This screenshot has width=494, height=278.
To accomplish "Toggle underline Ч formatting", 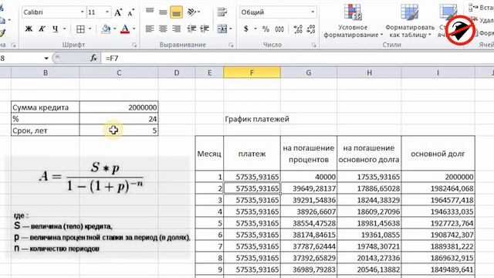I will point(56,29).
